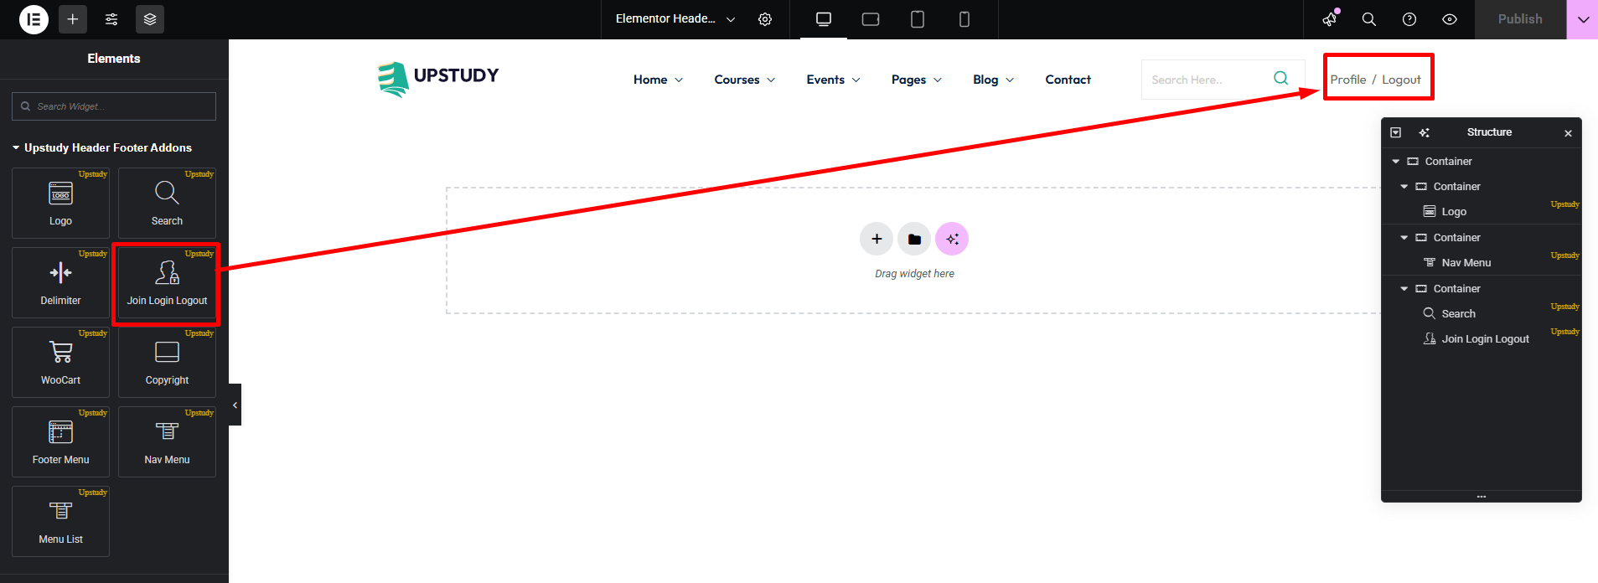Open the Add Element plus button

(x=73, y=19)
